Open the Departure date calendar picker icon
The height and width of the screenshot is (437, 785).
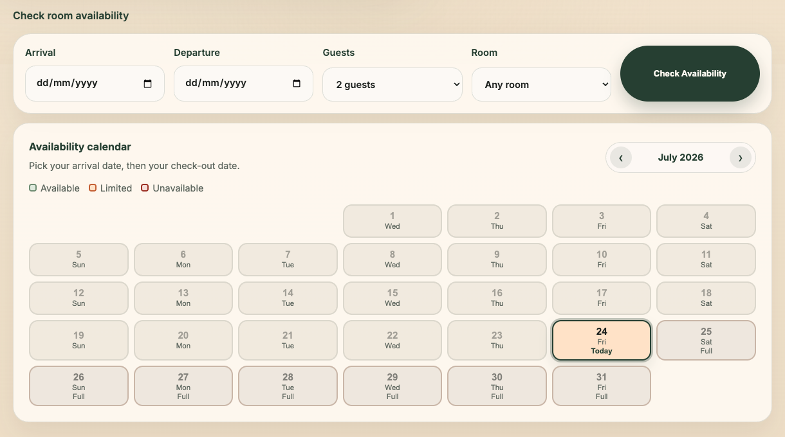click(x=296, y=84)
